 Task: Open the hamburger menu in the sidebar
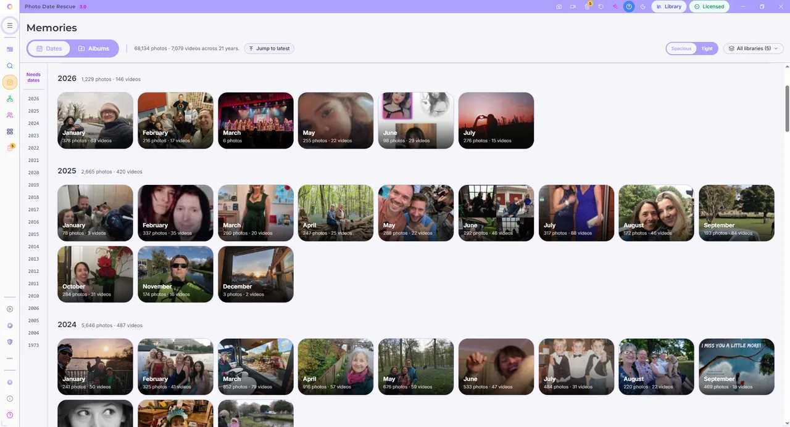click(x=10, y=25)
